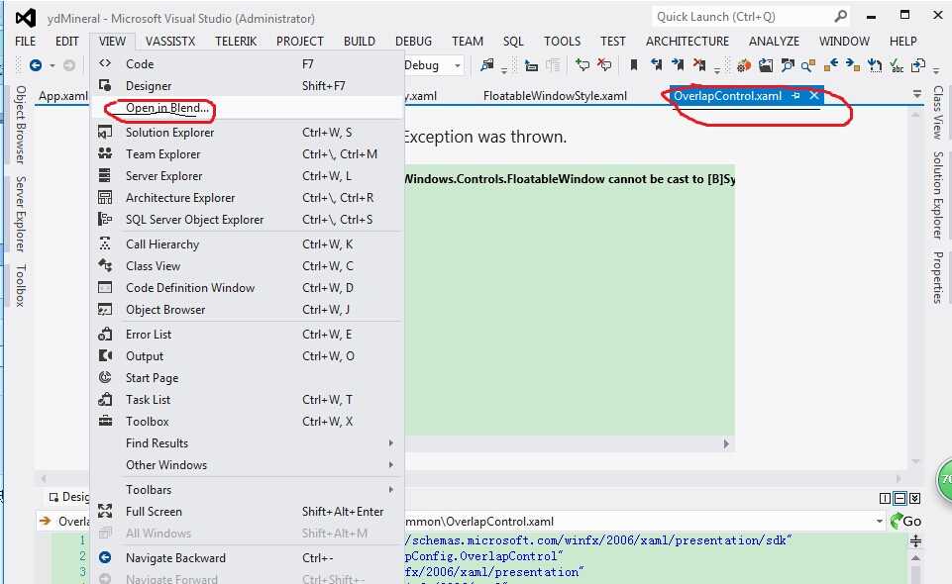The width and height of the screenshot is (952, 584).
Task: Choose Designer in the View menu
Action: (x=247, y=85)
